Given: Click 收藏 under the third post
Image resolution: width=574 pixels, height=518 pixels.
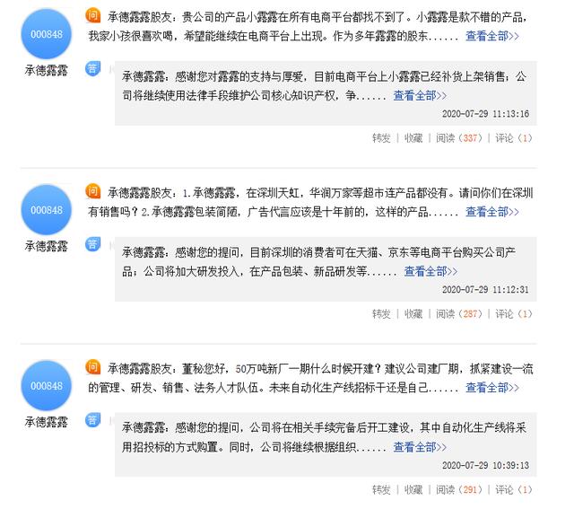Looking at the screenshot, I should [x=413, y=489].
